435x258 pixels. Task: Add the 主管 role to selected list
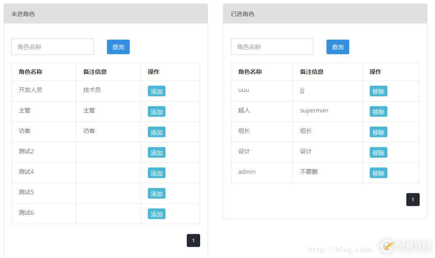(x=156, y=112)
